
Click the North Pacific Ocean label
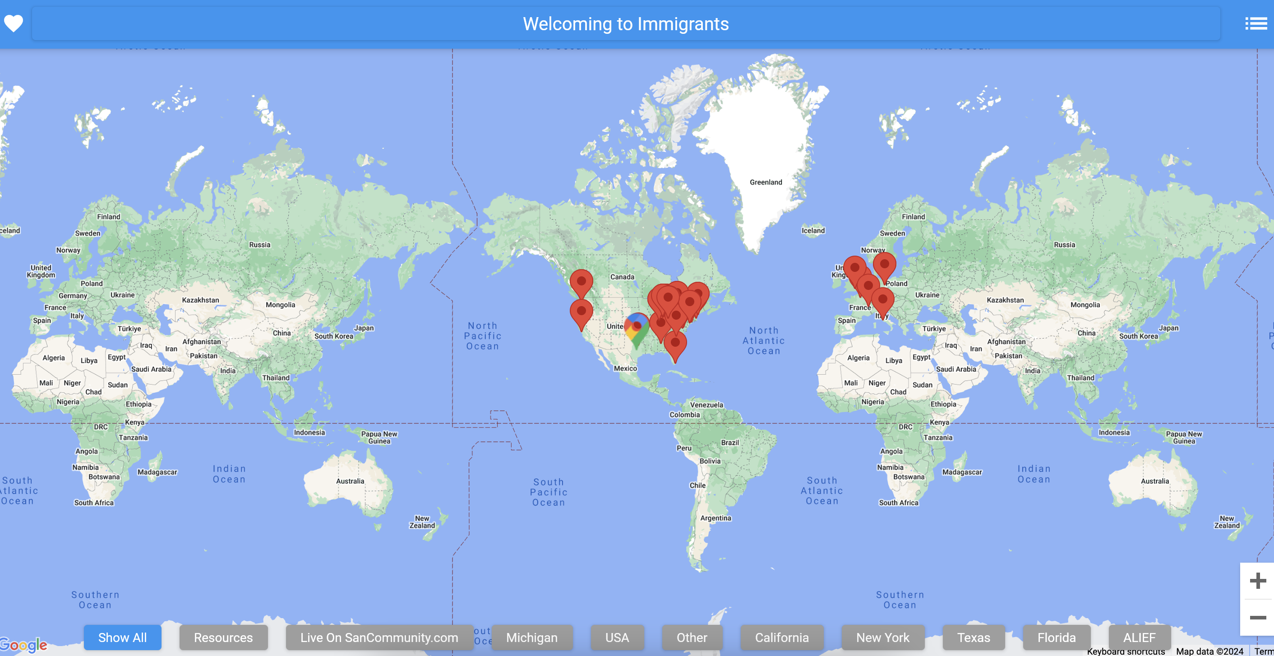pyautogui.click(x=482, y=335)
